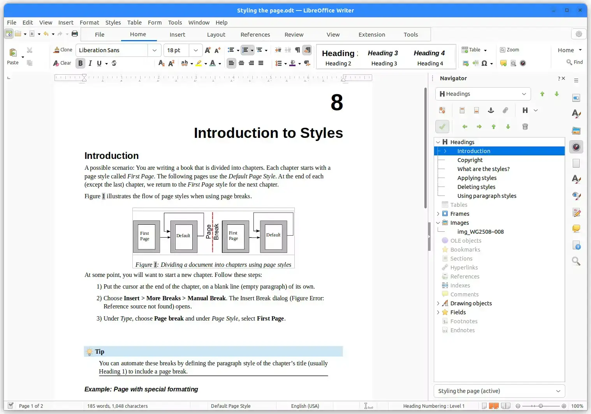Click the Clone formatting button
591x414 pixels.
point(63,50)
